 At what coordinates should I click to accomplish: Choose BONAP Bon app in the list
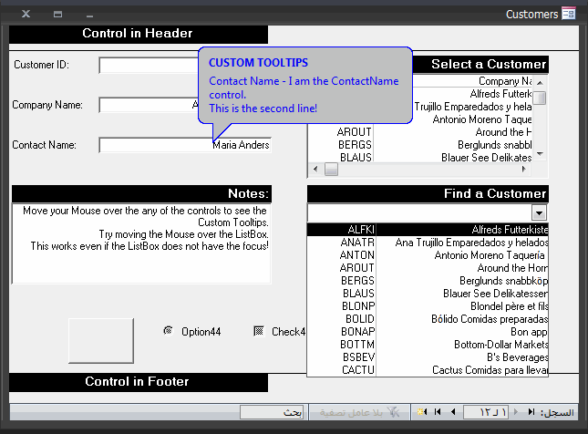click(428, 332)
